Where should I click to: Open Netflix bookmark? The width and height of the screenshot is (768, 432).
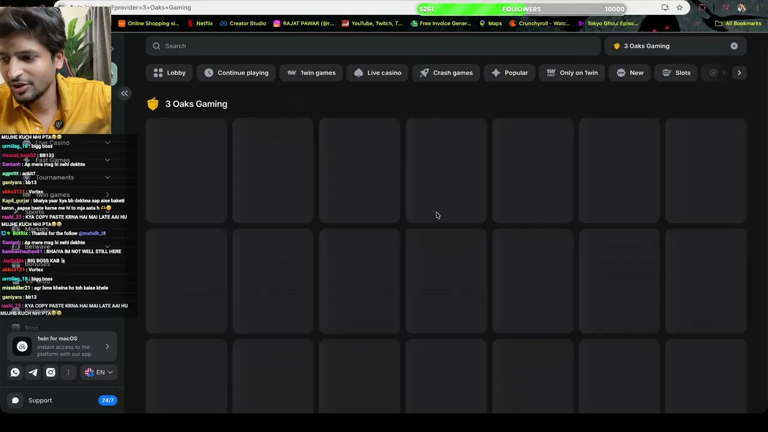pos(200,23)
